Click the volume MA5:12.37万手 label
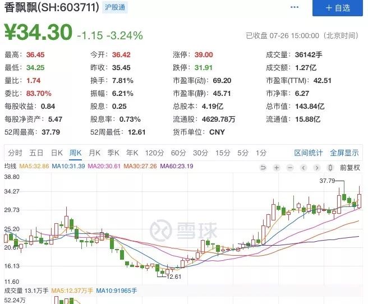This screenshot has width=368, height=304. [72, 291]
